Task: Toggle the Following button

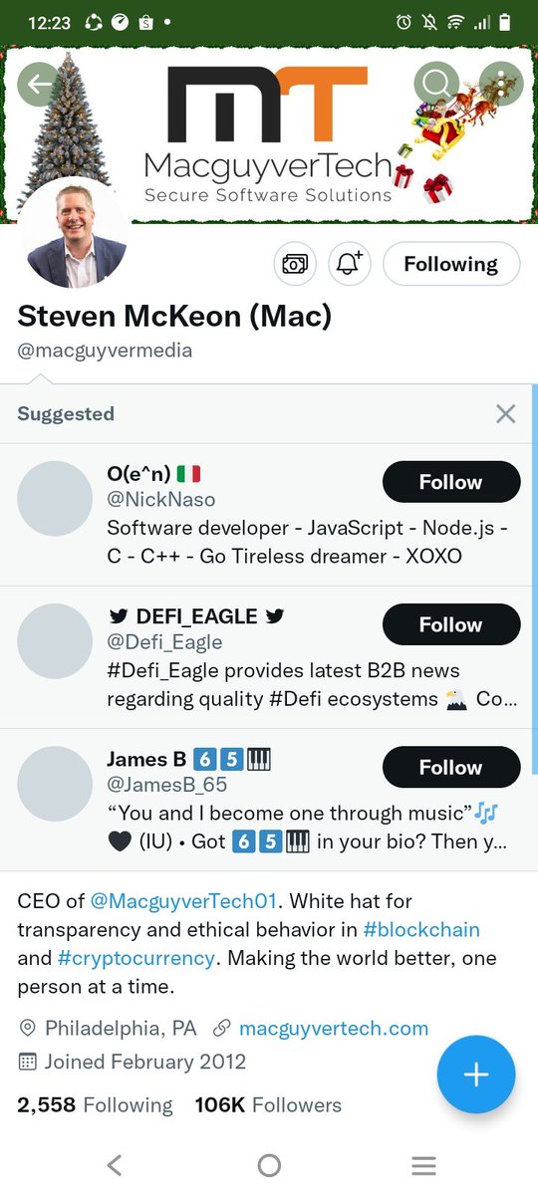Action: coord(451,264)
